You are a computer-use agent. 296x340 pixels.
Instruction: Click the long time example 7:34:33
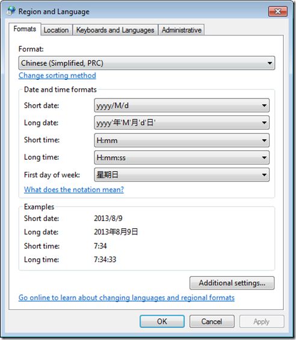click(105, 260)
